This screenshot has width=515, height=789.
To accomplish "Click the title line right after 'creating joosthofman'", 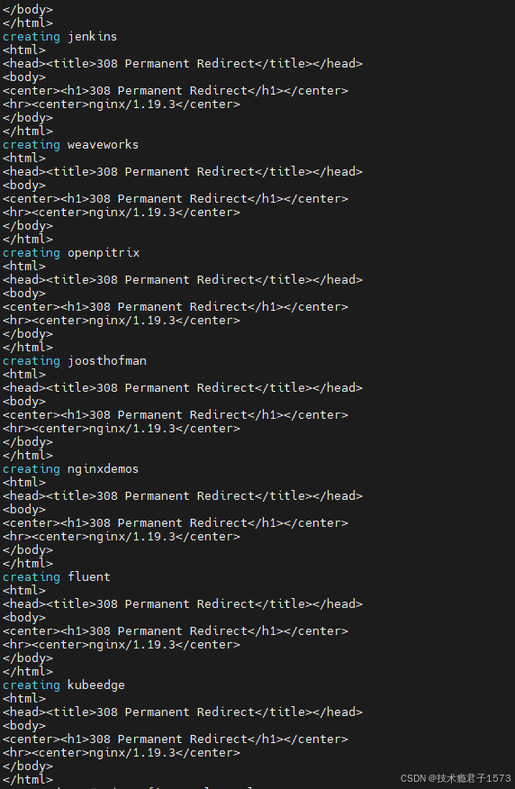I will 183,388.
